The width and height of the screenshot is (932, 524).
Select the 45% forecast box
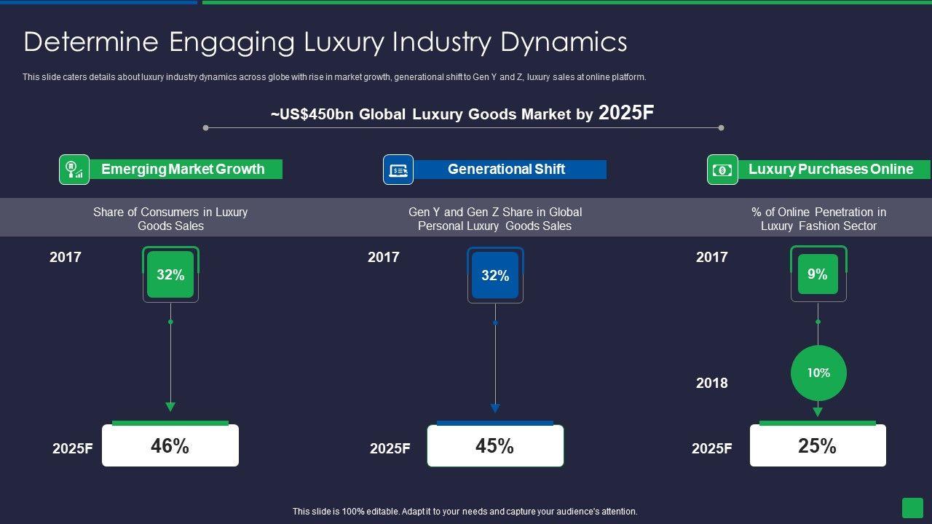click(x=495, y=446)
